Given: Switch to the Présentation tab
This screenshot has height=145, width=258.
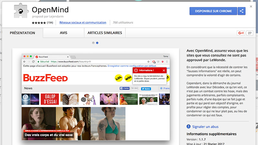Looking at the screenshot, I should [22, 33].
